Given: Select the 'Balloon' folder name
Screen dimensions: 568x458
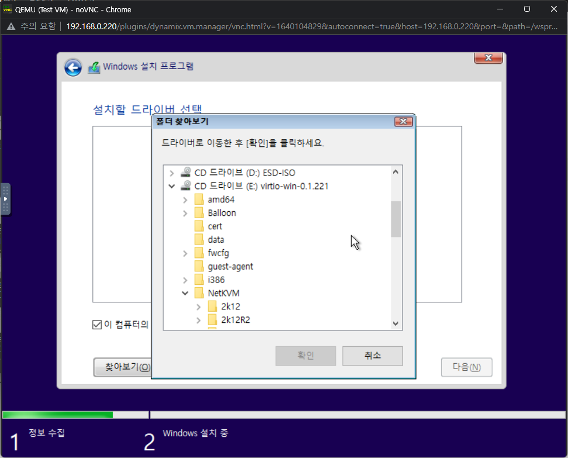Looking at the screenshot, I should click(222, 213).
